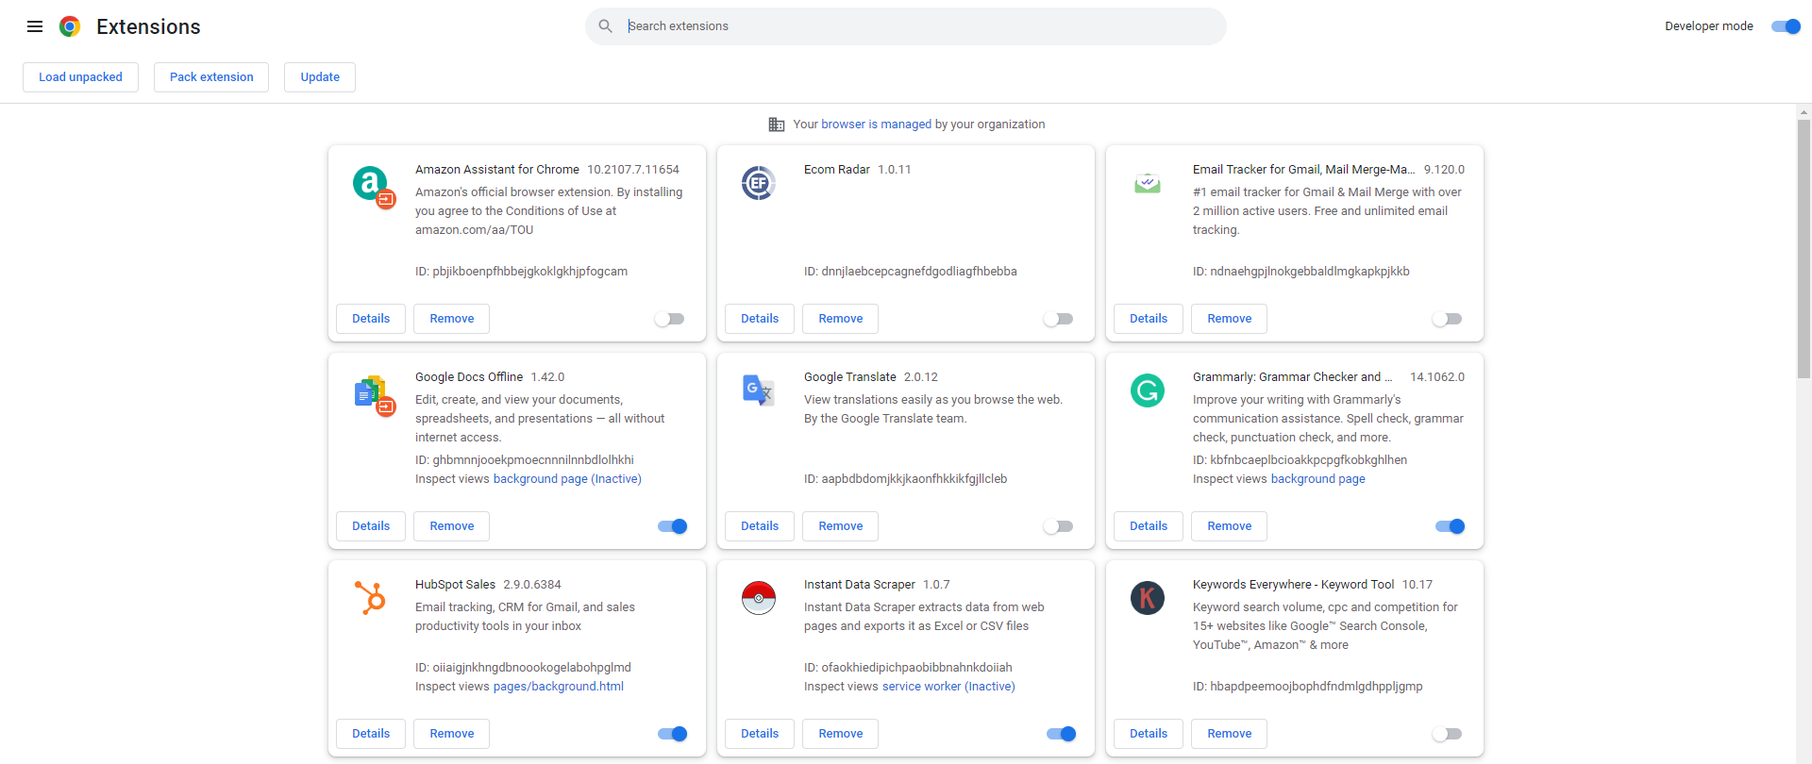Inspect Google Docs Offline background page
Screen dimensions: 1812x764
tap(567, 479)
